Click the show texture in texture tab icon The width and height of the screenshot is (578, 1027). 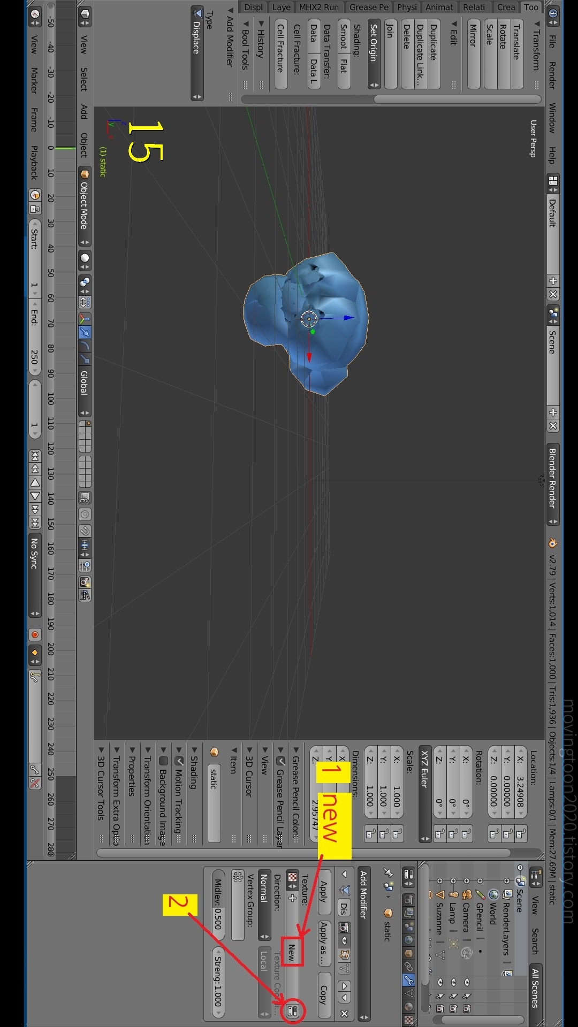point(292,1011)
